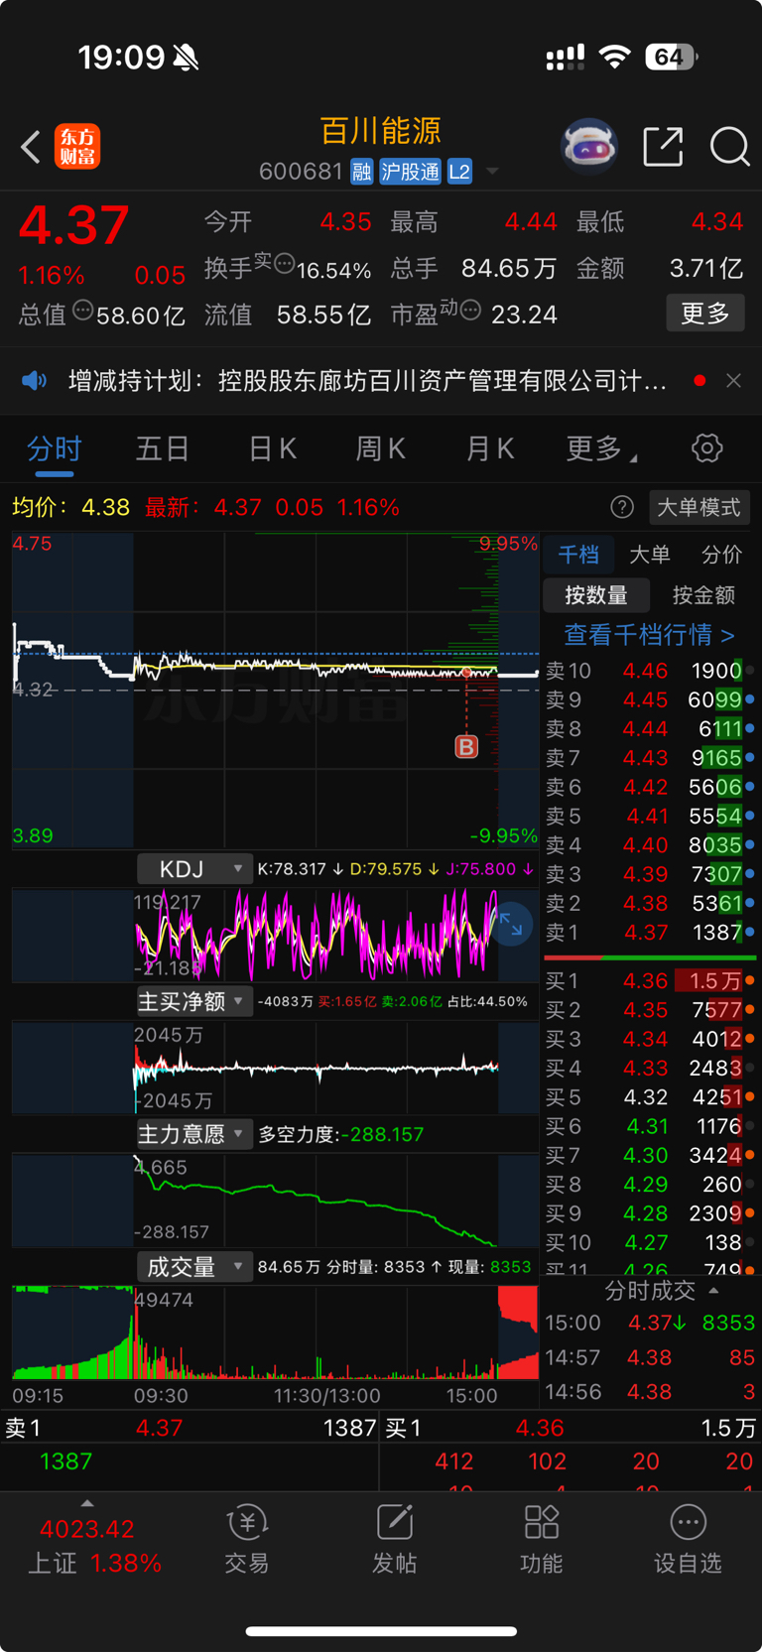Select the 按数量 option
This screenshot has height=1652, width=763.
[595, 595]
